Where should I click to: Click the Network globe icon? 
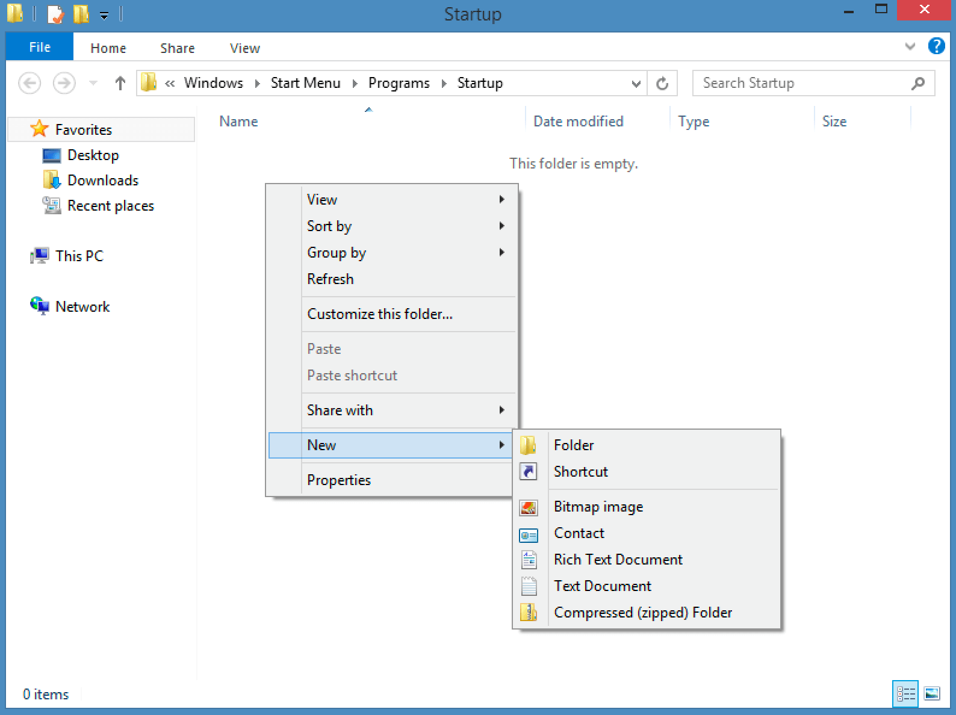click(39, 306)
